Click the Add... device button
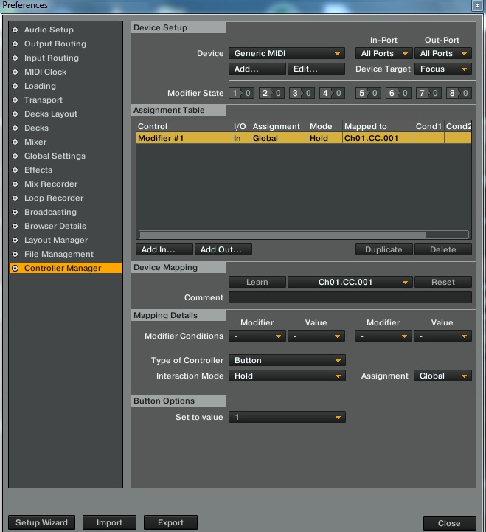486x532 pixels. (257, 69)
